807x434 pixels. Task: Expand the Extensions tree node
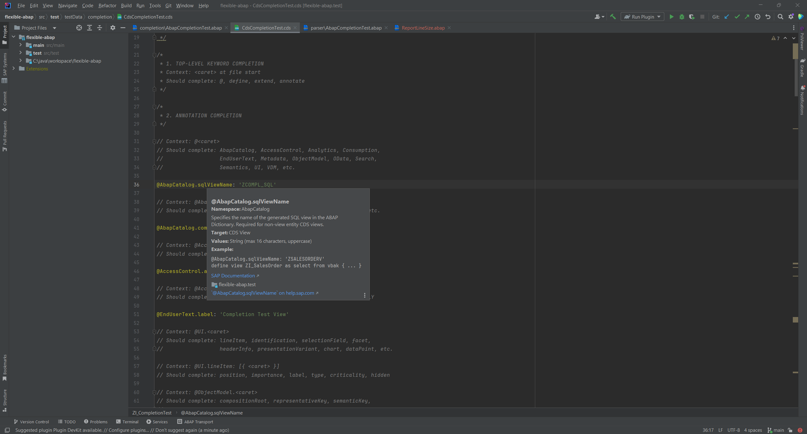[x=14, y=68]
